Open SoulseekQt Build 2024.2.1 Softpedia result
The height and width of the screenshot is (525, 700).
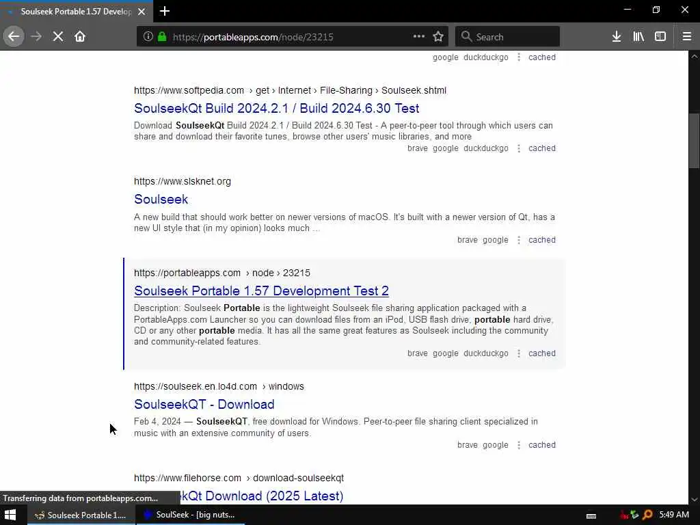click(276, 109)
